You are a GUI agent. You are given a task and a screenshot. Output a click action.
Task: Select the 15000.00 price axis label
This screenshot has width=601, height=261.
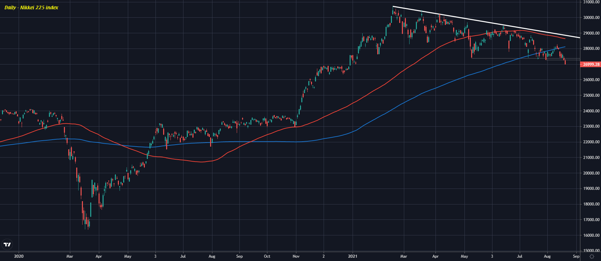point(592,251)
